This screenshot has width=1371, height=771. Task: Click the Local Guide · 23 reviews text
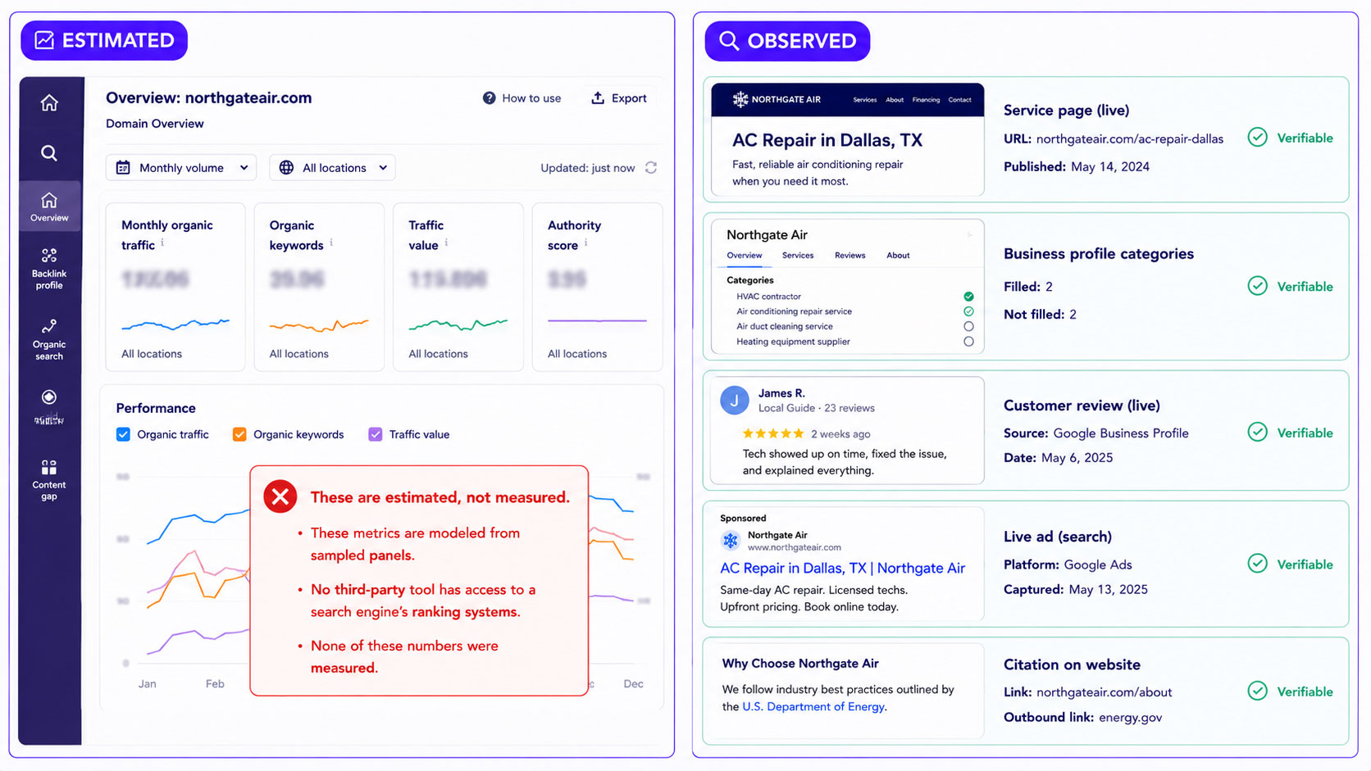pos(817,408)
